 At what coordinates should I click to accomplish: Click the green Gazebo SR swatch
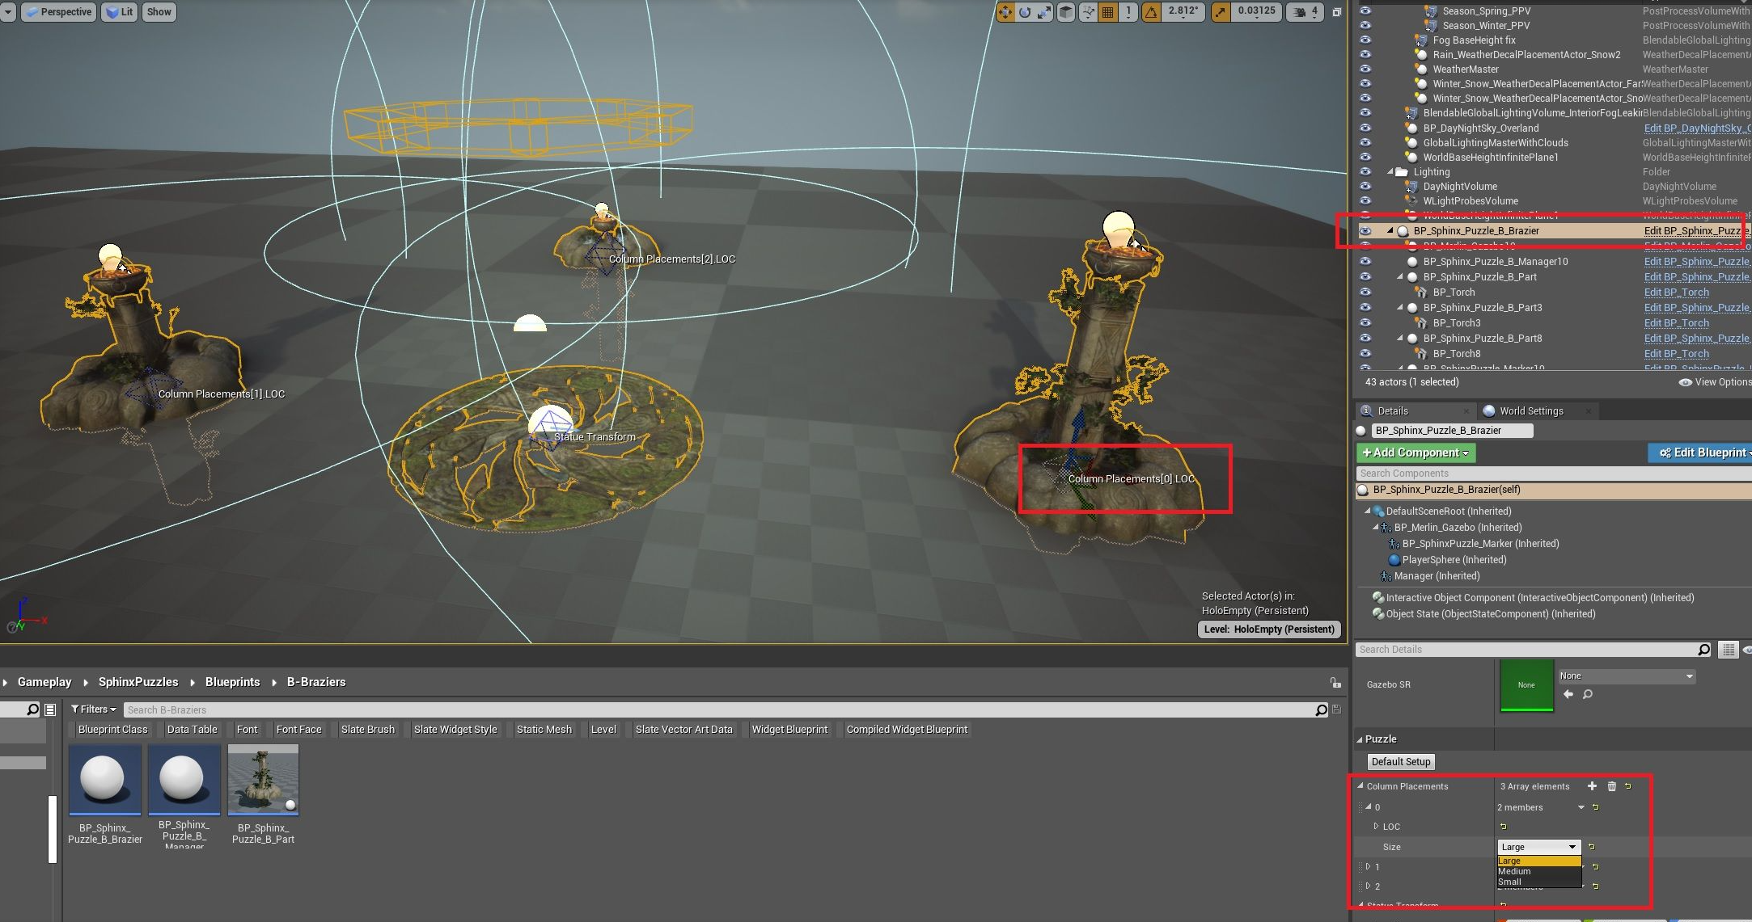1526,685
